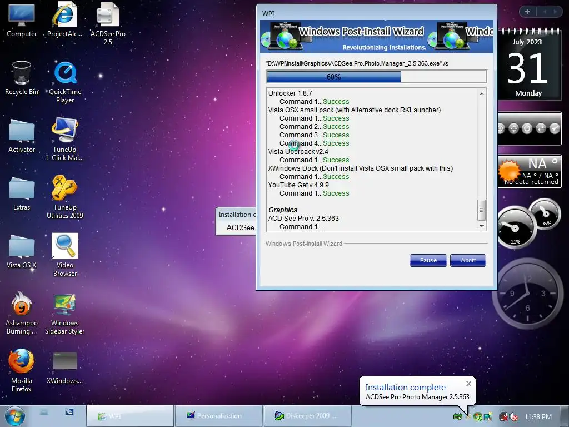The height and width of the screenshot is (427, 569).
Task: Select TuneUp 1-Click Maintenance icon
Action: pos(64,140)
